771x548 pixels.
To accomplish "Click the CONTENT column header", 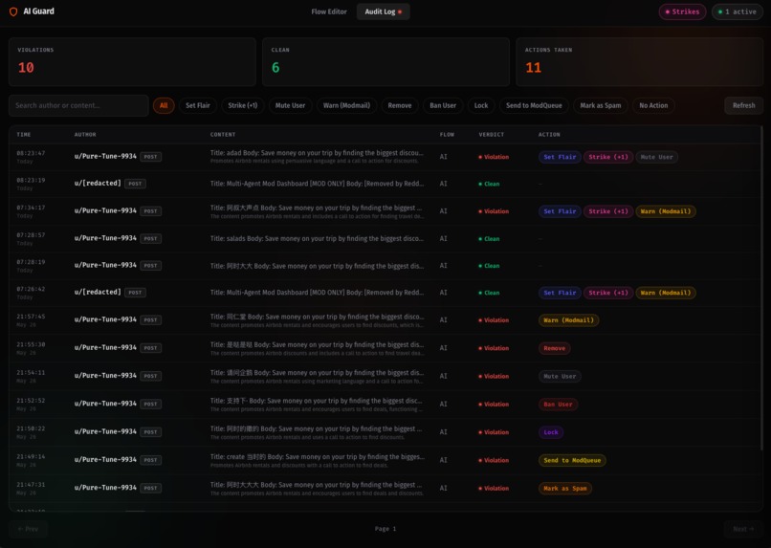I will point(223,134).
